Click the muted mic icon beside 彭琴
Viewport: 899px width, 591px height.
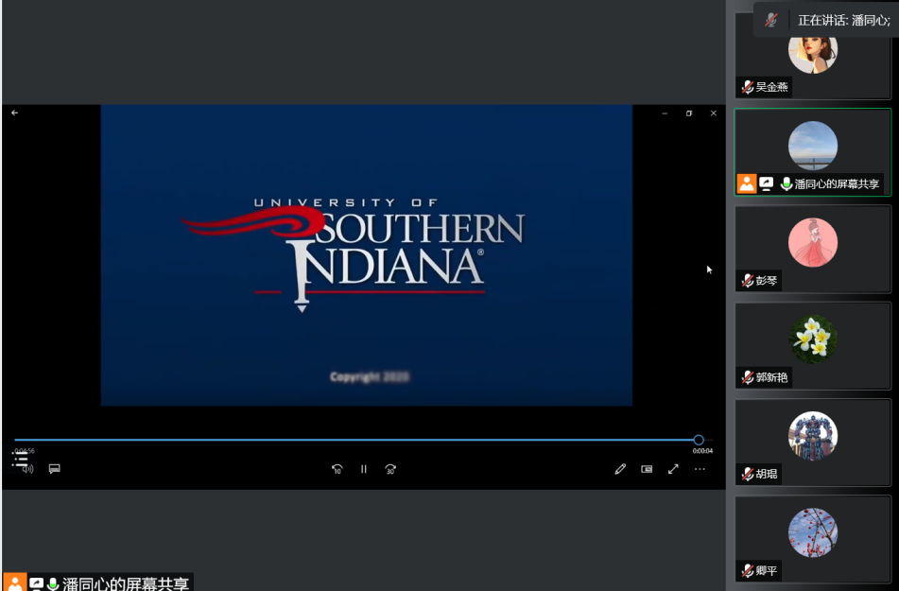tap(747, 281)
